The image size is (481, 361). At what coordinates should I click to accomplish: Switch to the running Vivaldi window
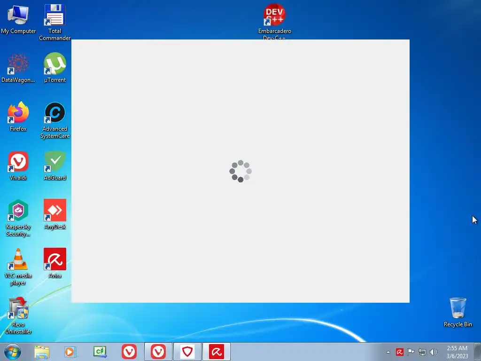(x=158, y=352)
